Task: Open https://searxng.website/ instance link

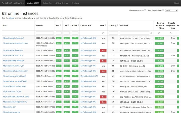Action: click(14, 61)
